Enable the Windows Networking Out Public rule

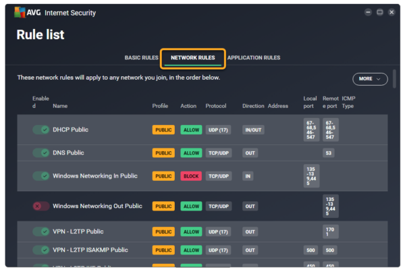40,206
